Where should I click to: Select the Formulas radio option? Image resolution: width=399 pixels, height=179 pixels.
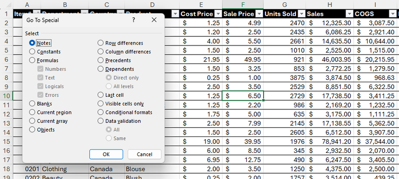coord(32,60)
